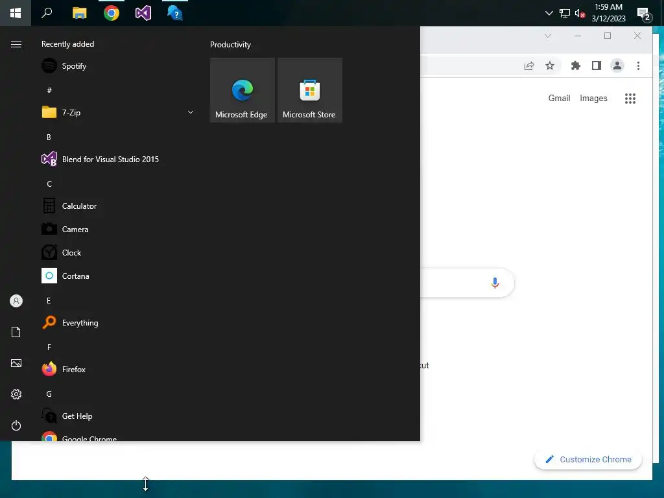Switch to Chrome on taskbar

point(112,13)
